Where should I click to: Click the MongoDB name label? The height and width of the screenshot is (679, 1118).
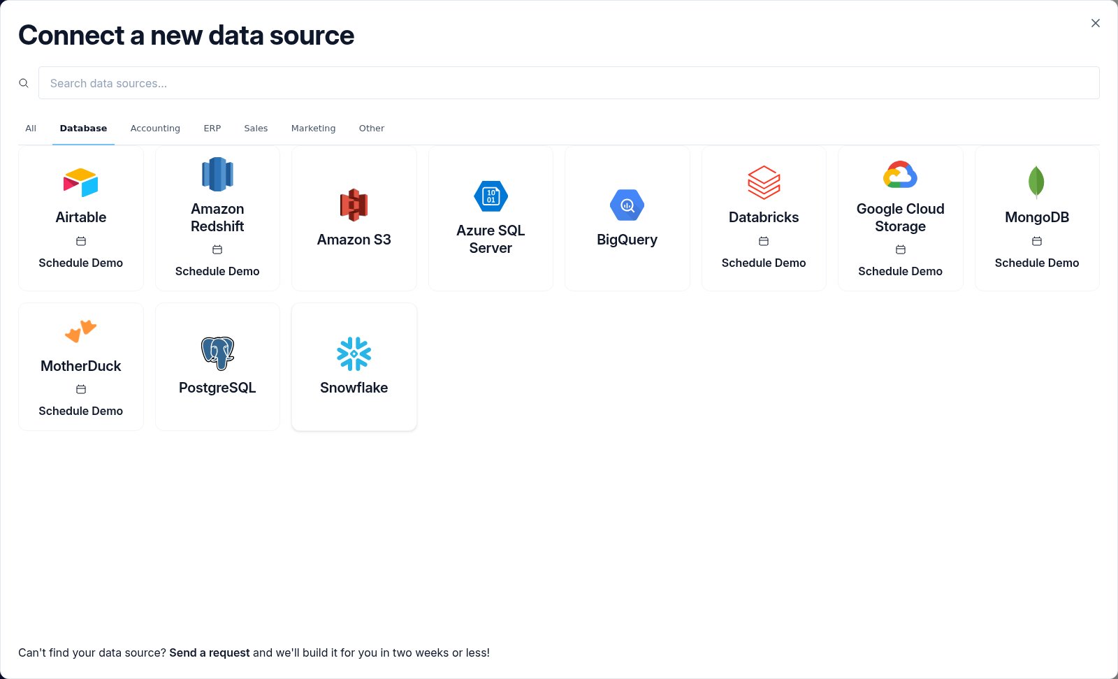point(1037,217)
